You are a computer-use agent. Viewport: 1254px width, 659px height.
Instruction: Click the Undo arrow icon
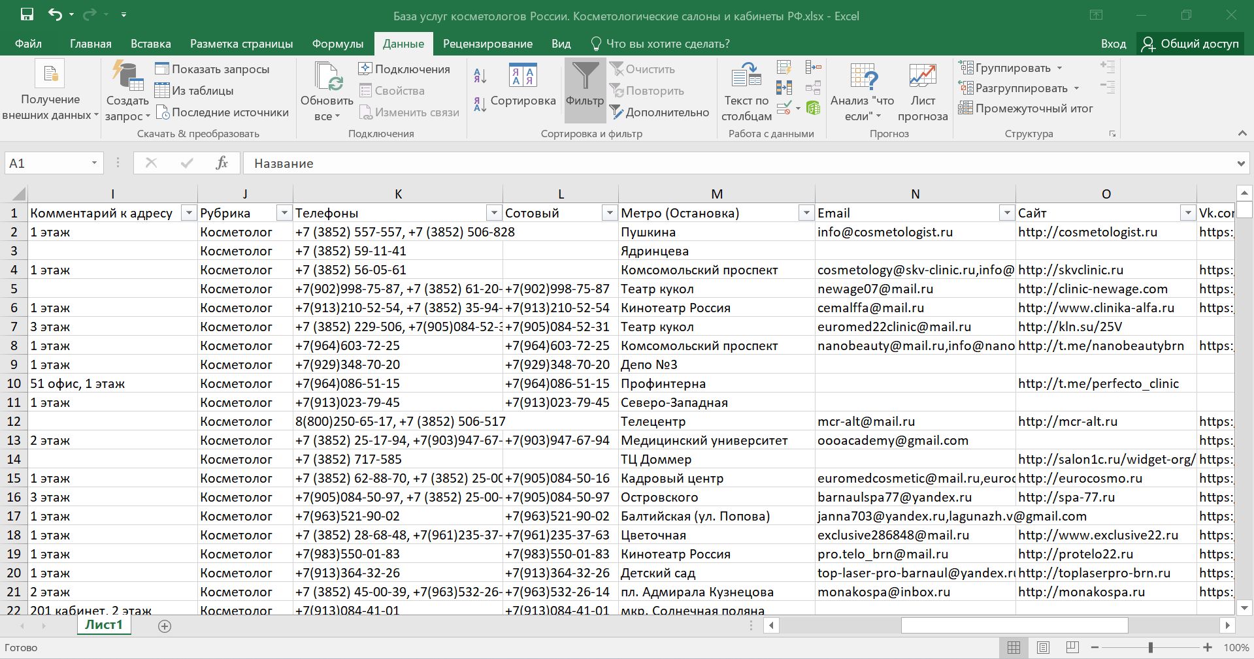pyautogui.click(x=55, y=15)
